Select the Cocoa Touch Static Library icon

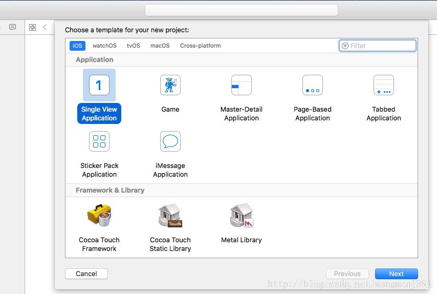(170, 215)
